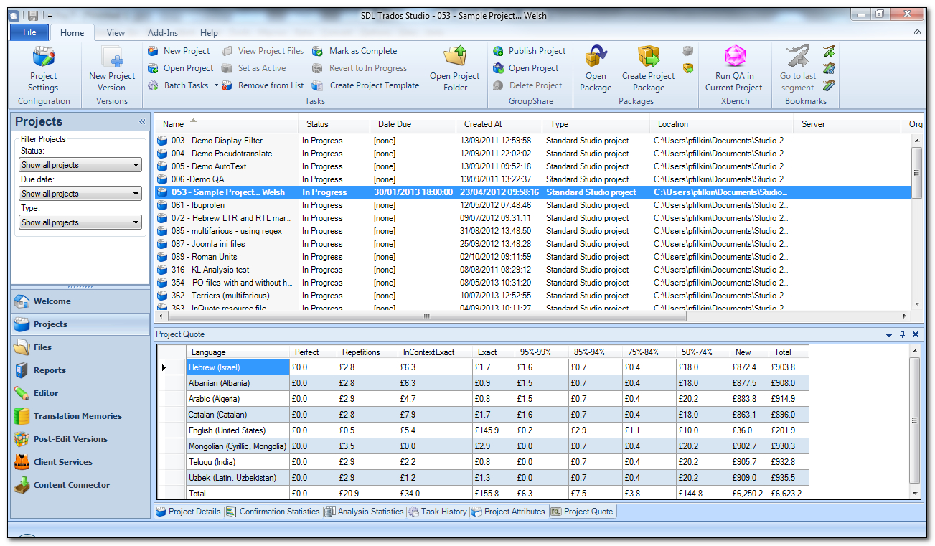This screenshot has width=935, height=546.
Task: Open the File menu
Action: pos(29,32)
